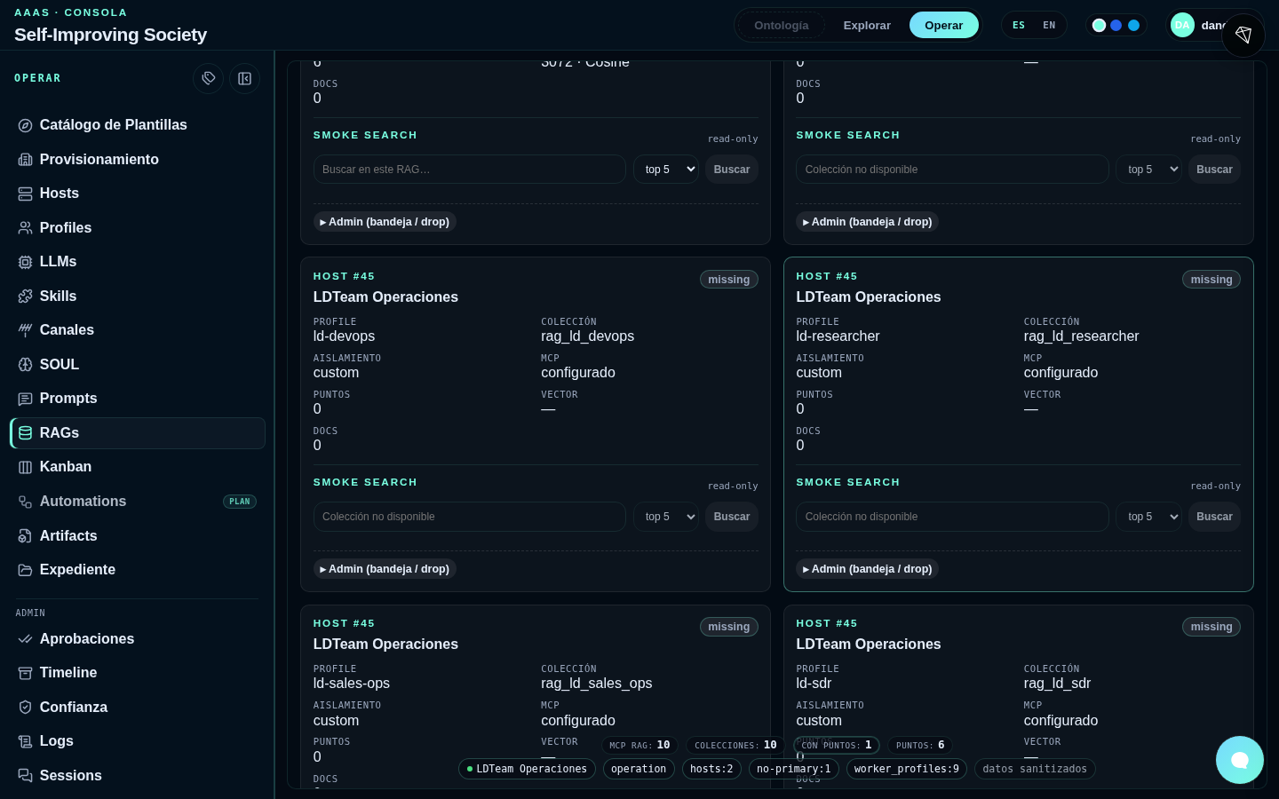This screenshot has height=799, width=1279.
Task: Switch to the Ontología tab
Action: coord(782,25)
